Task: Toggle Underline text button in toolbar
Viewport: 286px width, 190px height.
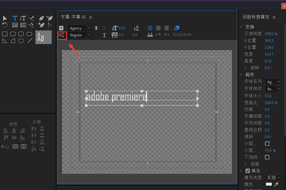Action: coord(104,35)
